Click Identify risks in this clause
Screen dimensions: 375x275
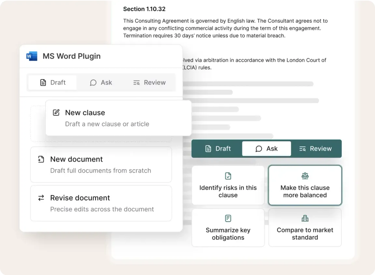(228, 185)
